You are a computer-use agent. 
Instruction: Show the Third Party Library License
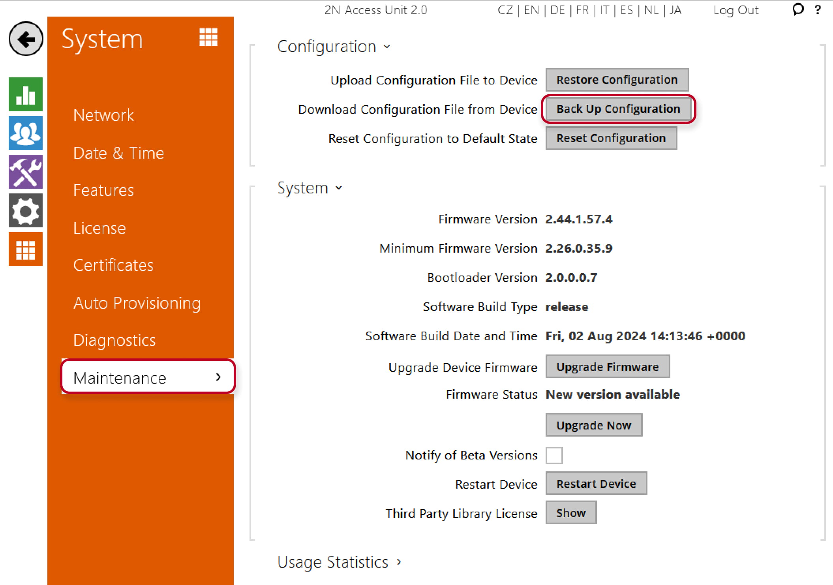point(571,513)
